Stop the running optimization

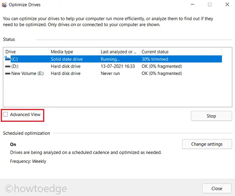(211, 116)
